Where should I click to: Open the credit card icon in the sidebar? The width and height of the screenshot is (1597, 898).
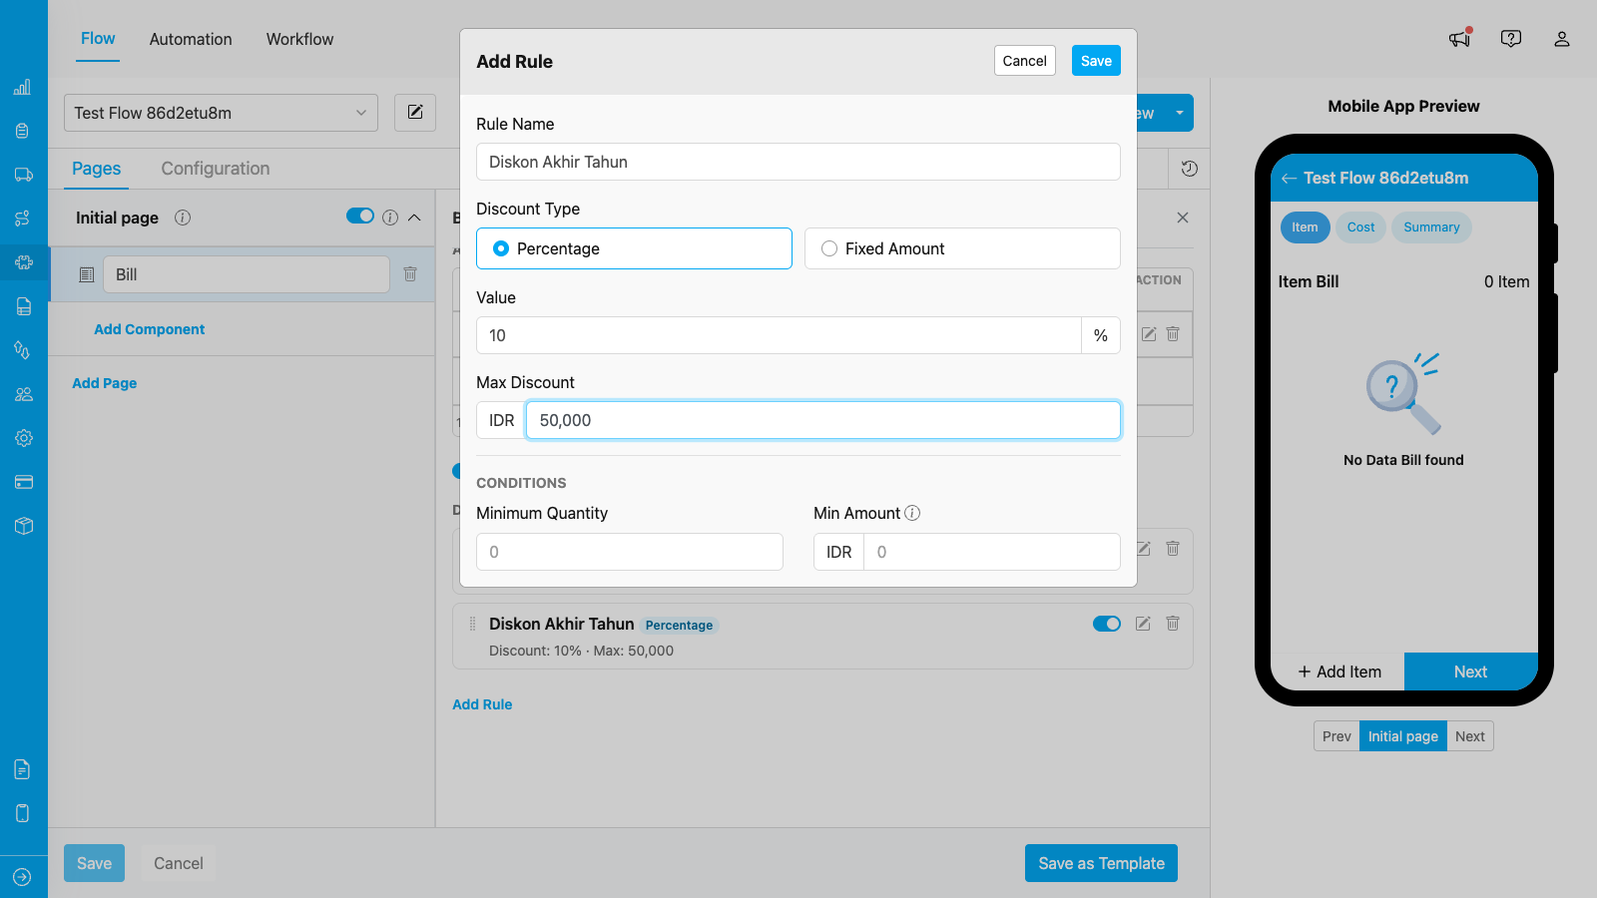(x=23, y=482)
